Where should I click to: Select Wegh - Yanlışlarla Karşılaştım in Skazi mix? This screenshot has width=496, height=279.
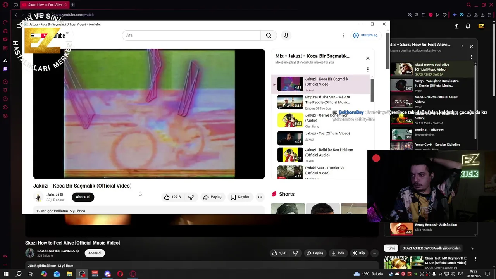(431, 85)
